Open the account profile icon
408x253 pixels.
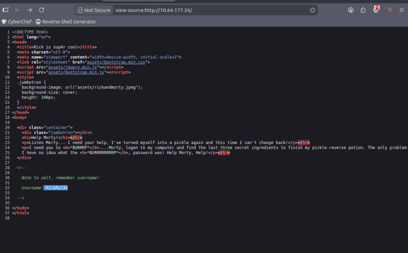pyautogui.click(x=351, y=10)
